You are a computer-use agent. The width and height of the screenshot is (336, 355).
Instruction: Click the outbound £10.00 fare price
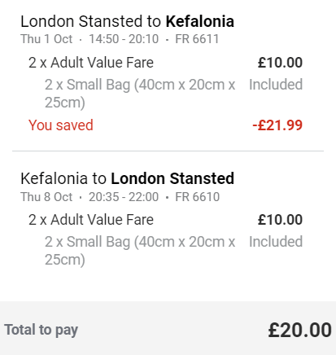pos(280,63)
